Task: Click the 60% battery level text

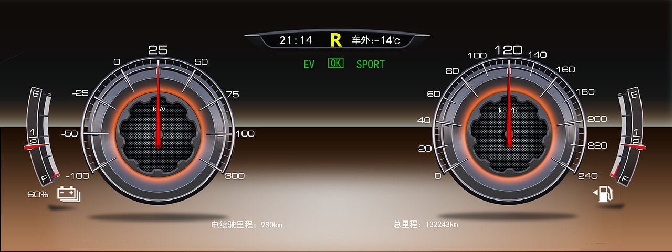Action: [x=38, y=195]
